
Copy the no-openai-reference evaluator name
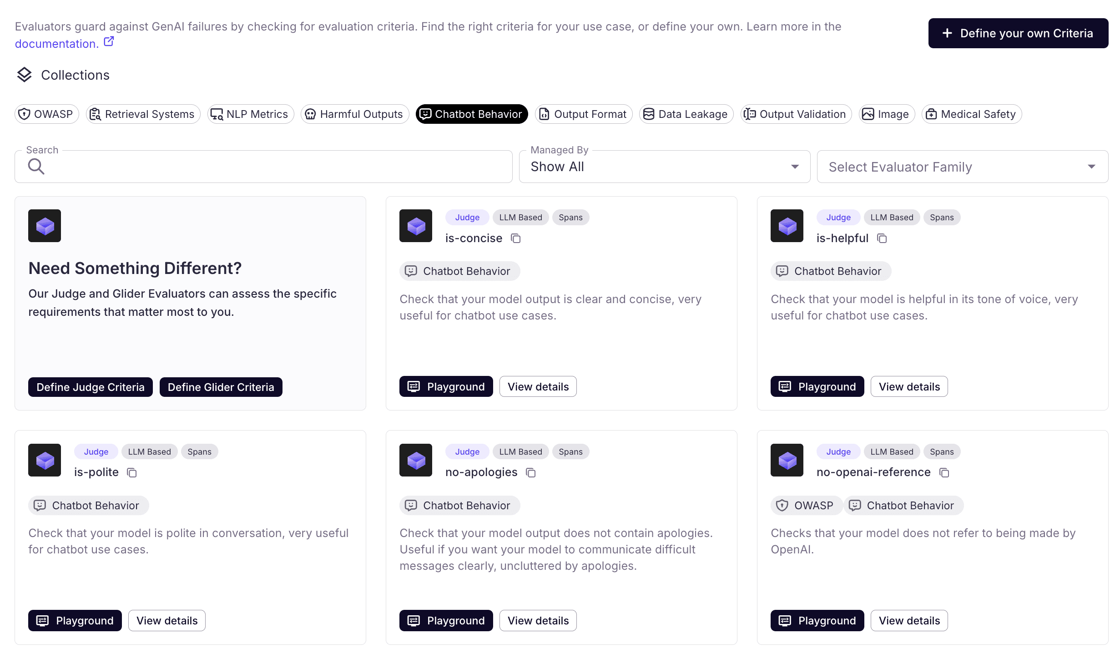944,473
